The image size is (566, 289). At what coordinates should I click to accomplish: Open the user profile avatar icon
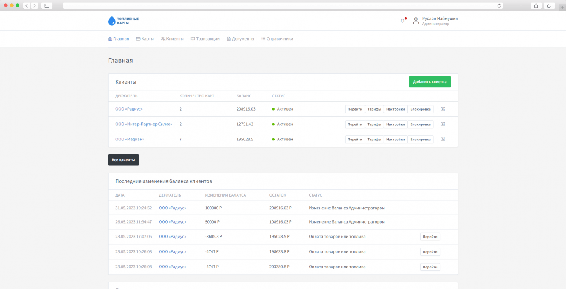tap(416, 21)
